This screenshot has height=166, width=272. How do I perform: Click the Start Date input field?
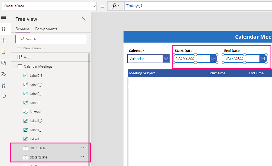[x=192, y=59]
